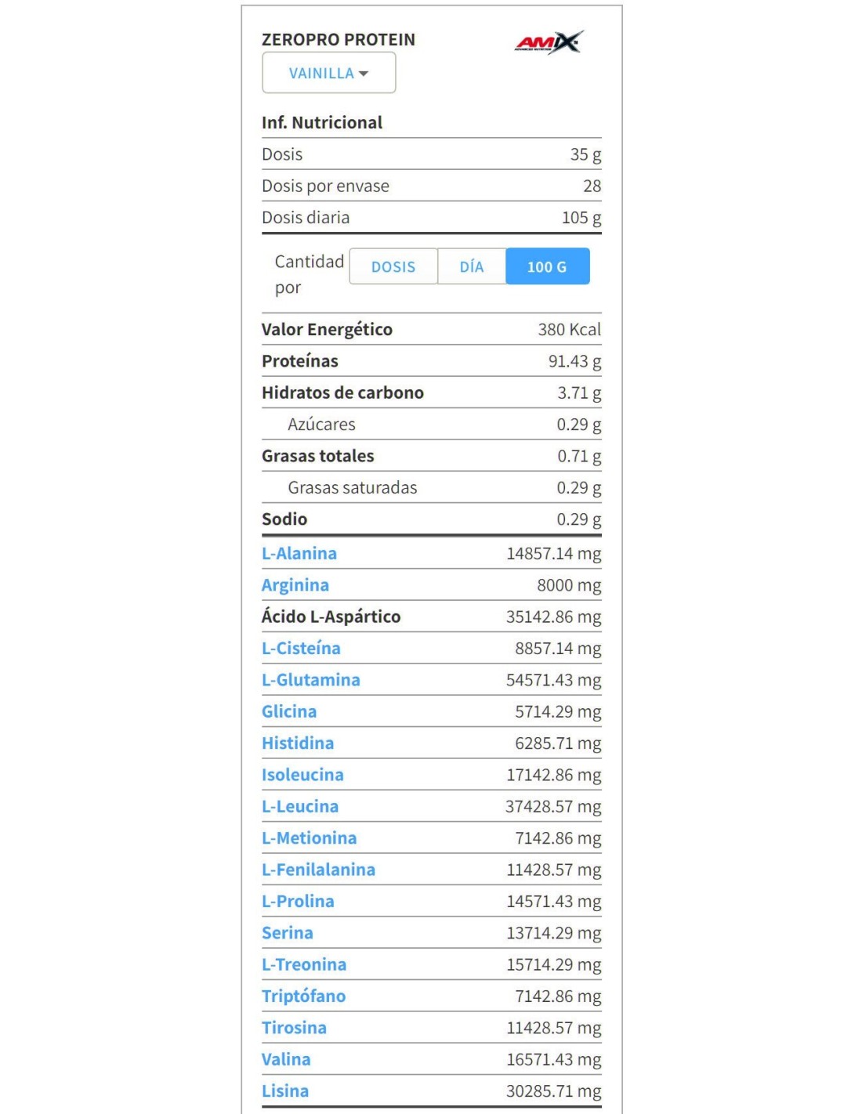Click the Amix brand logo

coord(549,42)
